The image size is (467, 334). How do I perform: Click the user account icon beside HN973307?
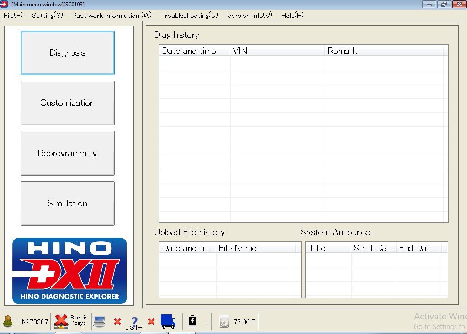[8, 322]
